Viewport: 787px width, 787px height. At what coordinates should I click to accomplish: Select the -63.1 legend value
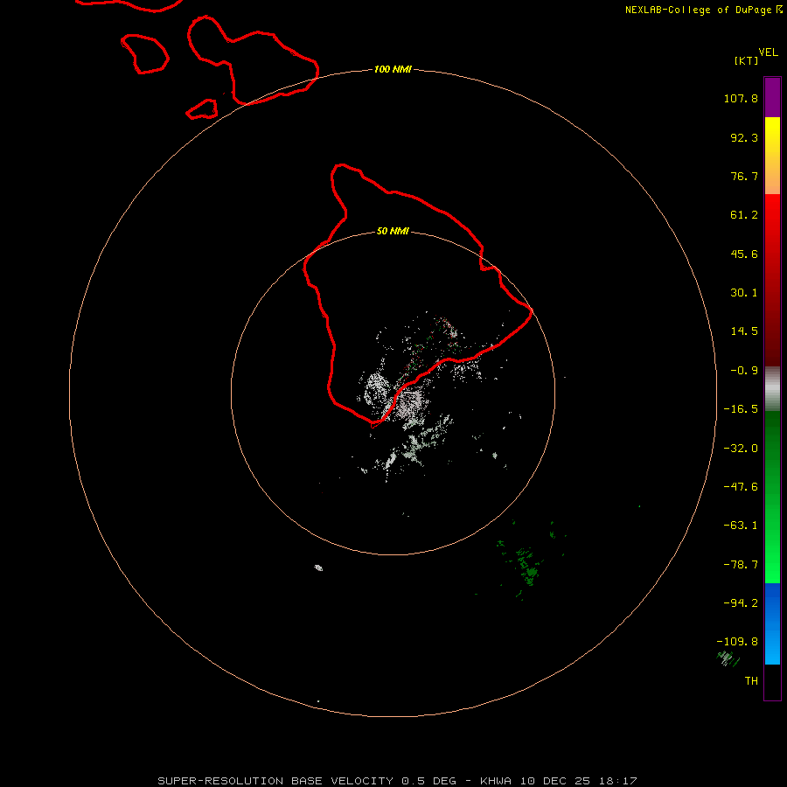741,526
